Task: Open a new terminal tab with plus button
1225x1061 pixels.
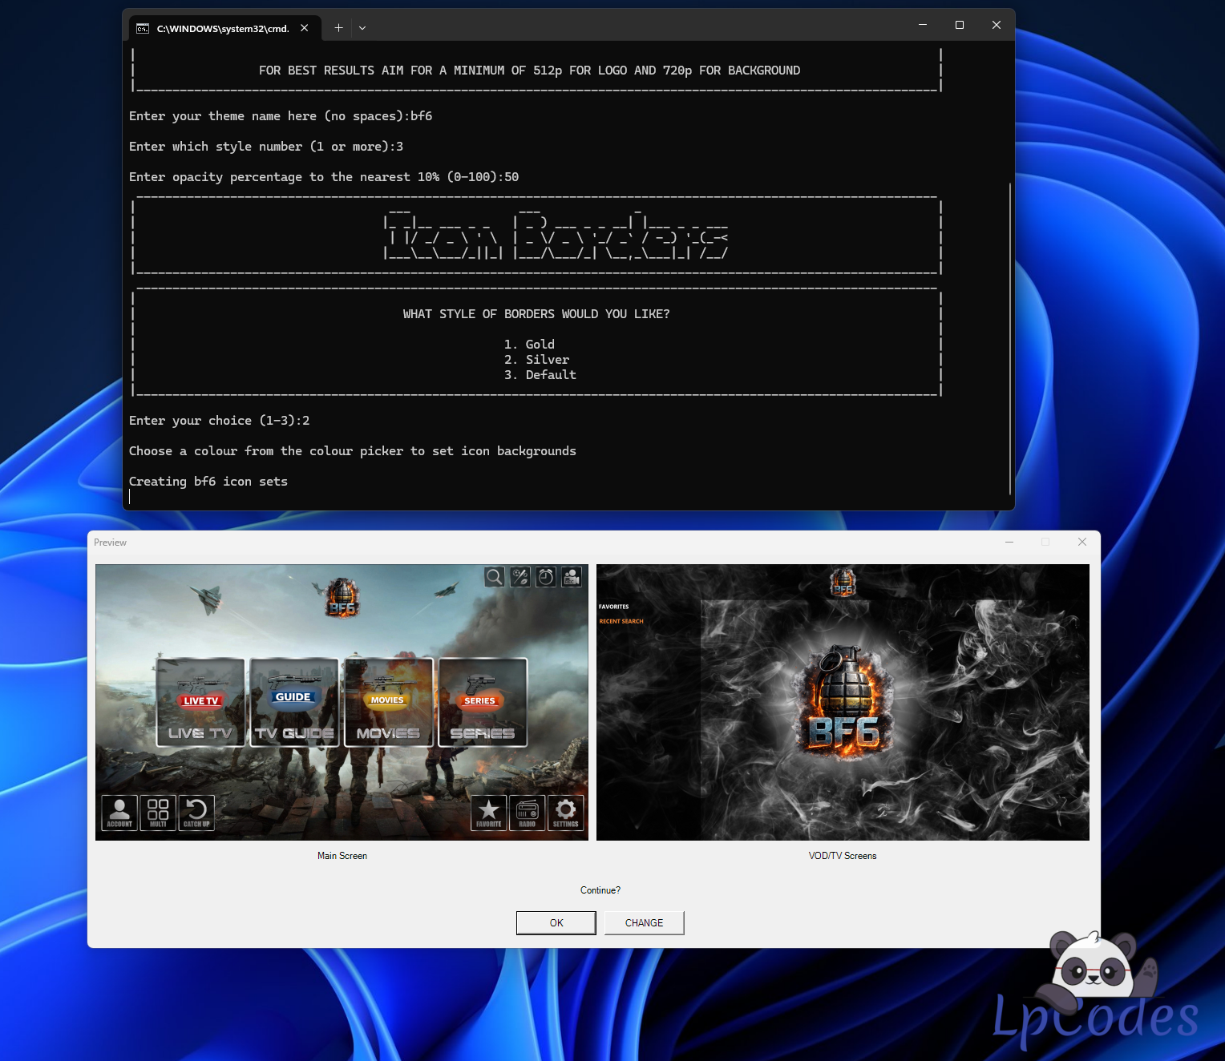Action: pos(338,28)
